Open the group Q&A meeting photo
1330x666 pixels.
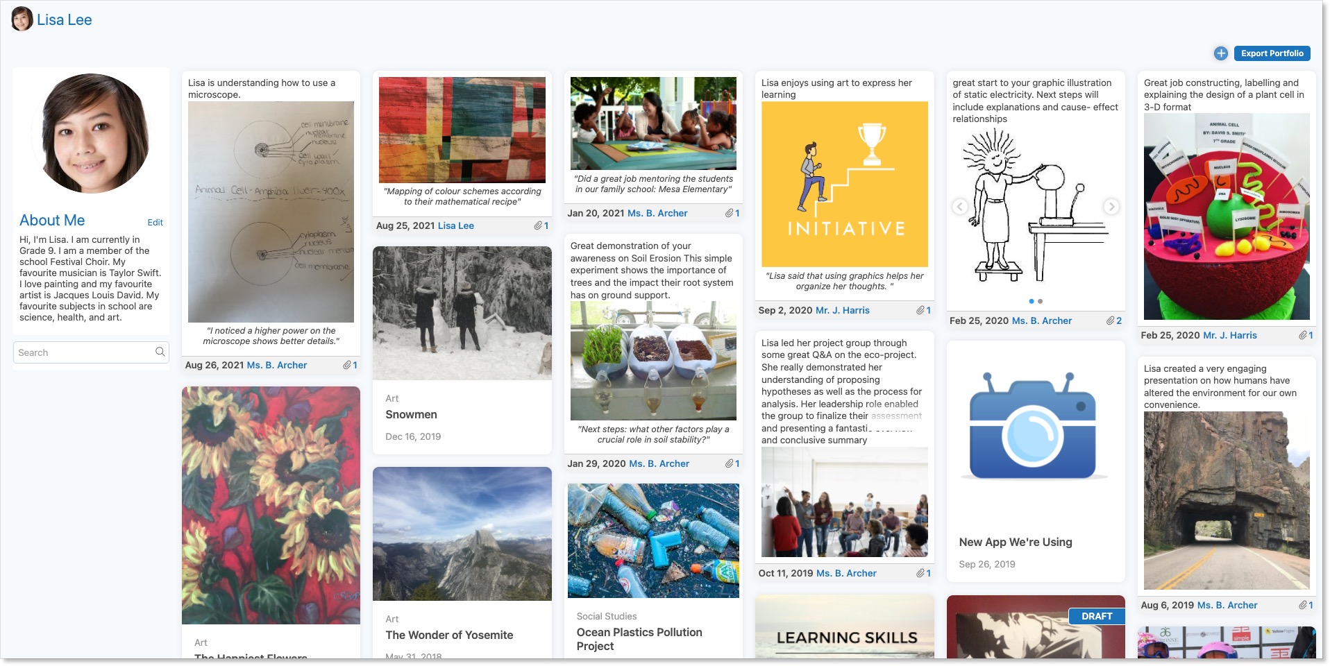(845, 502)
